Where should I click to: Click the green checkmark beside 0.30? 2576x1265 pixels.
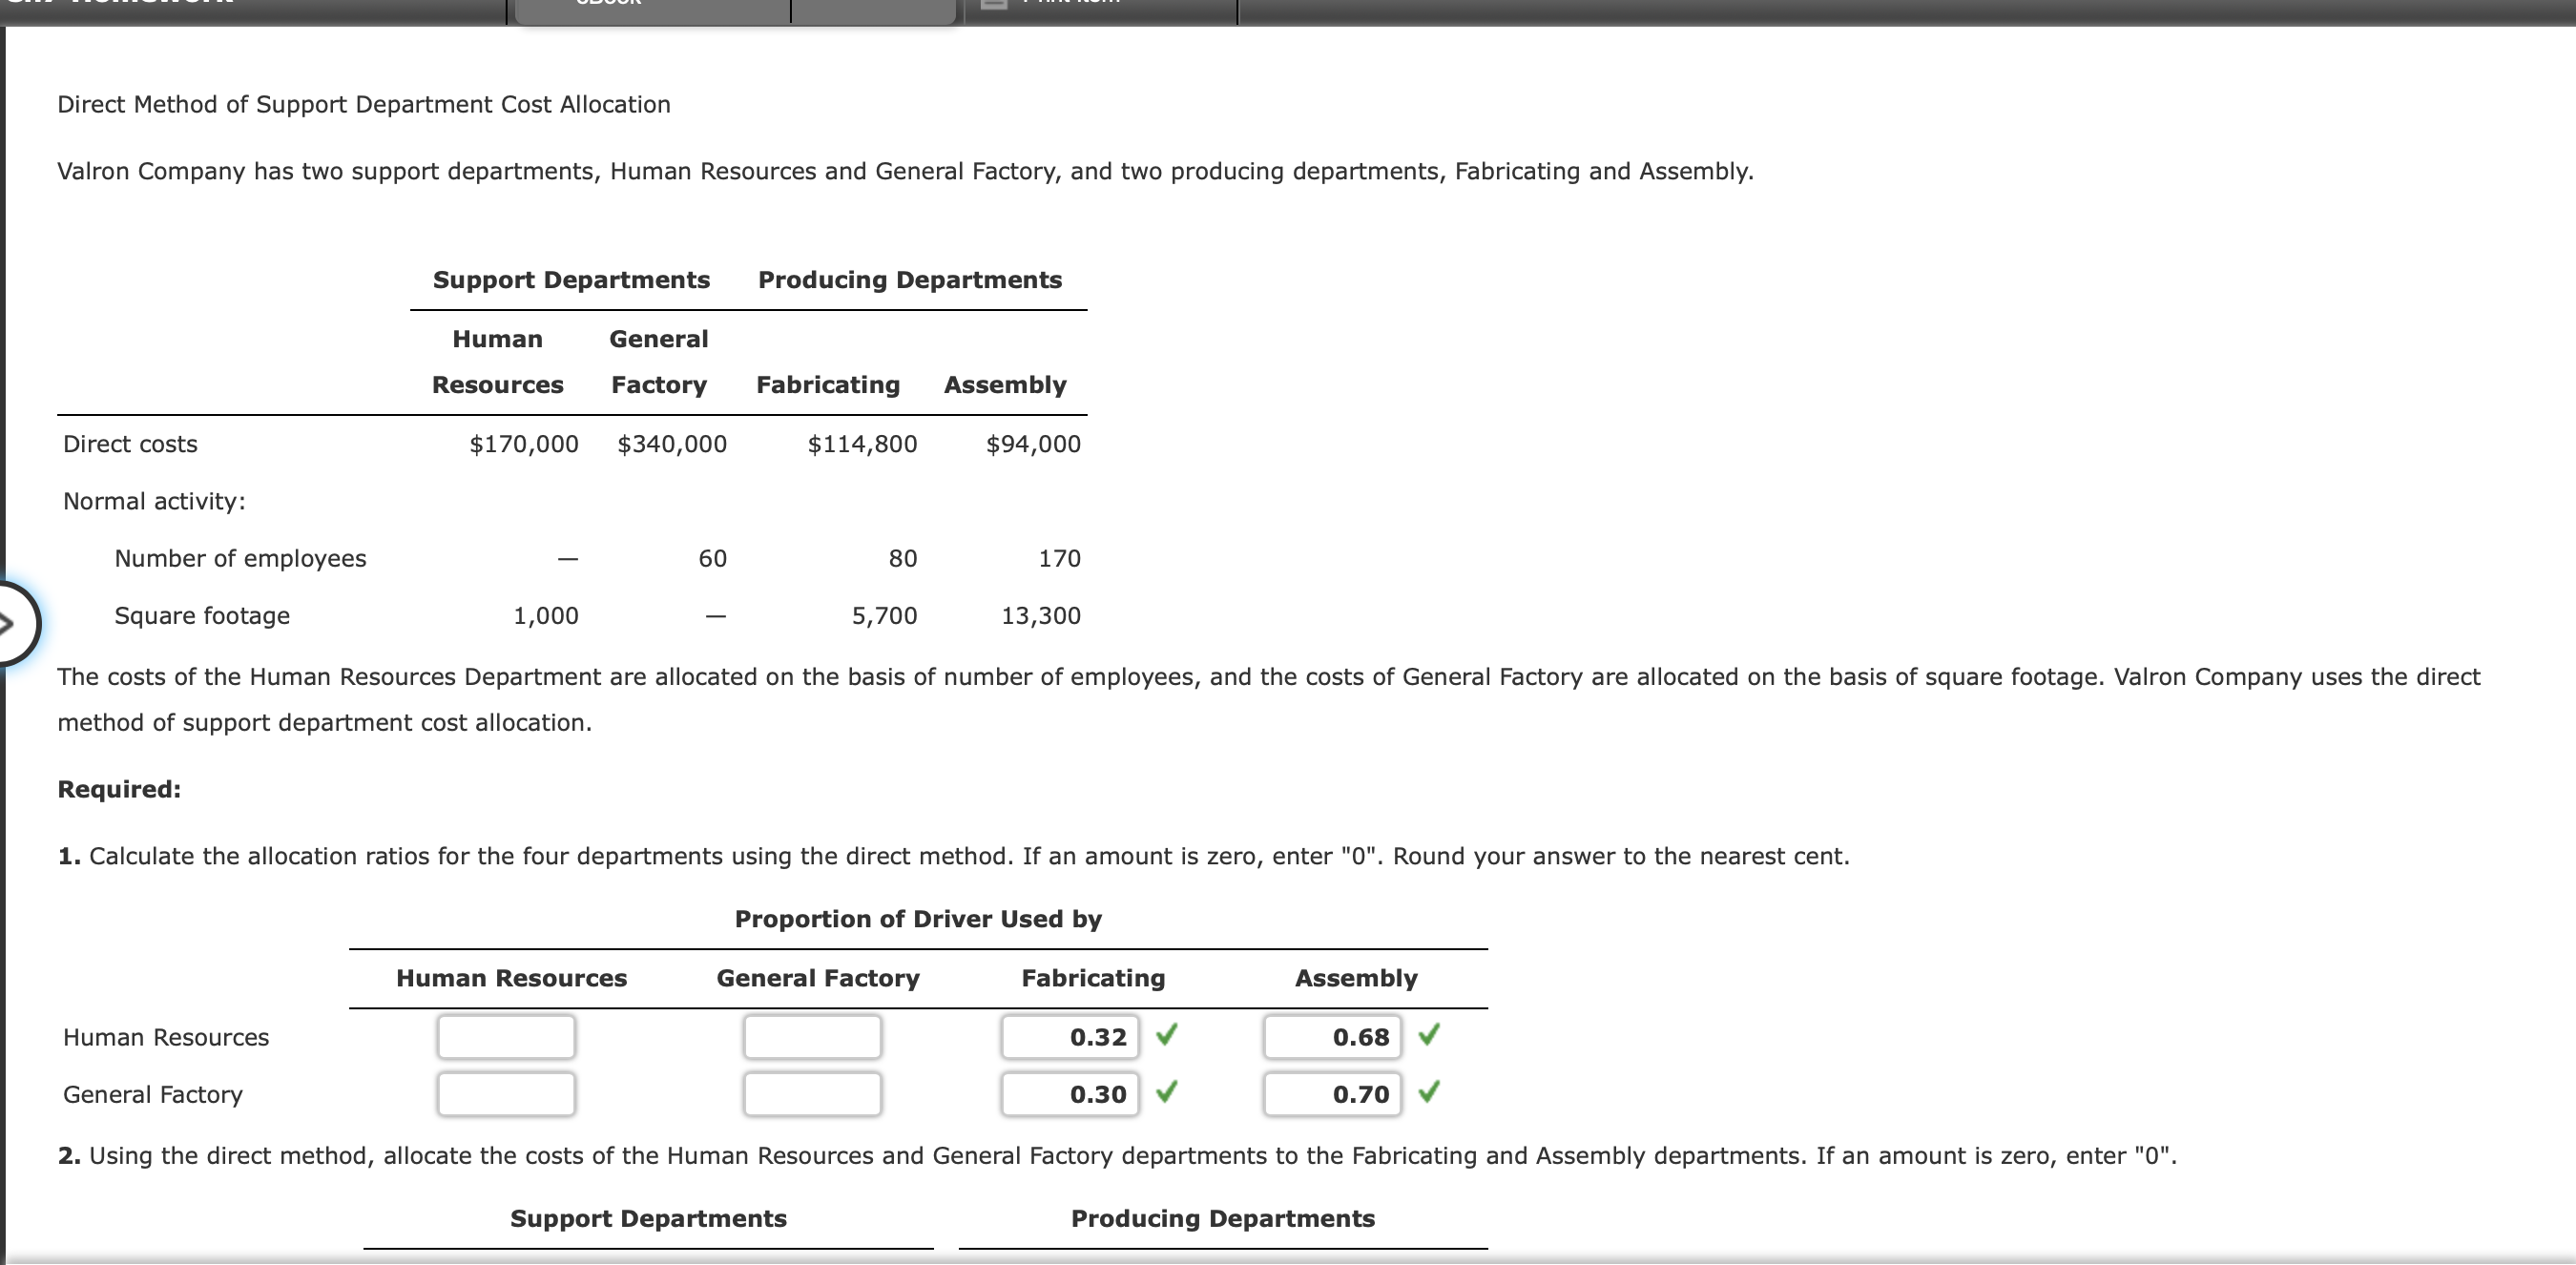[x=1166, y=1094]
